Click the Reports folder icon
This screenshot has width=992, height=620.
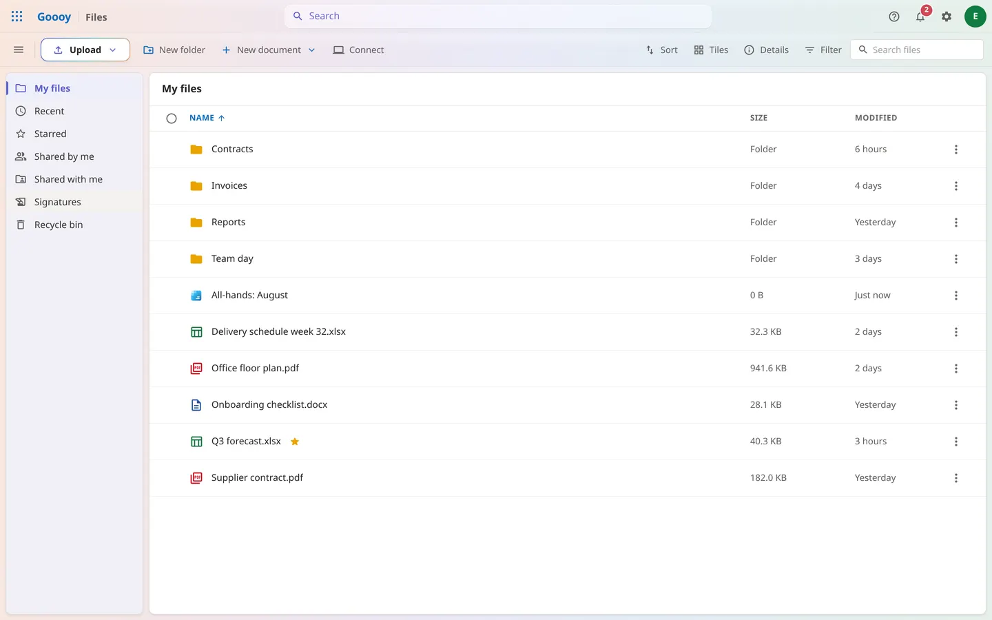[196, 223]
